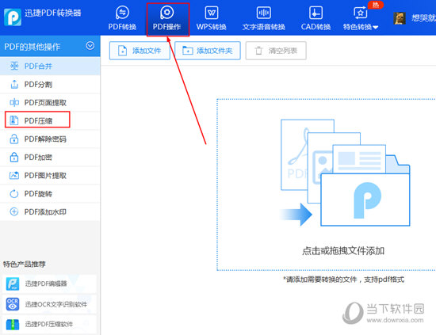
Task: Open 迅捷PDF编辑器 recommended product
Action: tap(49, 284)
